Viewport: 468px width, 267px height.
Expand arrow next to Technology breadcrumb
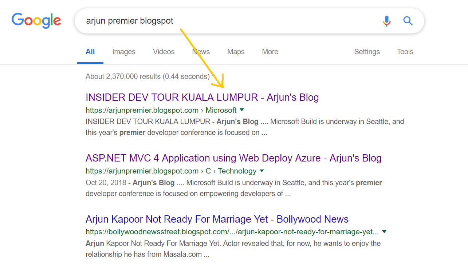click(262, 171)
